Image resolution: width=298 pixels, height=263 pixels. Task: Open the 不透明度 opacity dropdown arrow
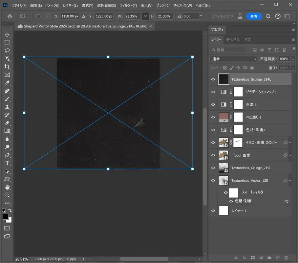(292, 59)
